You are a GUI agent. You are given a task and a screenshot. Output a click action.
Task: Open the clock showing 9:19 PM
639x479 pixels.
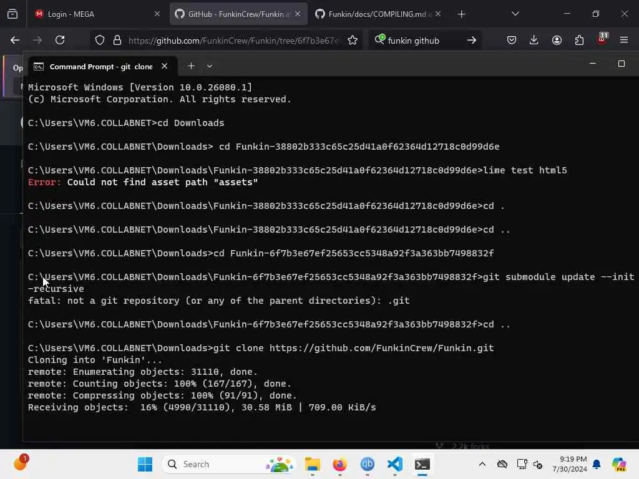(569, 464)
